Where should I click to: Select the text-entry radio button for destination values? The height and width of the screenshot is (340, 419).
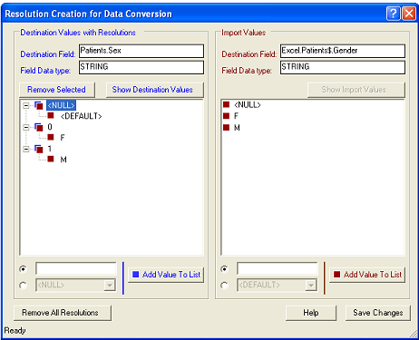[x=23, y=268]
